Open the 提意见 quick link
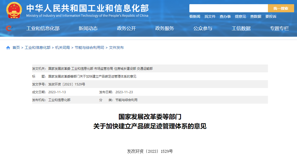 click(x=240, y=17)
